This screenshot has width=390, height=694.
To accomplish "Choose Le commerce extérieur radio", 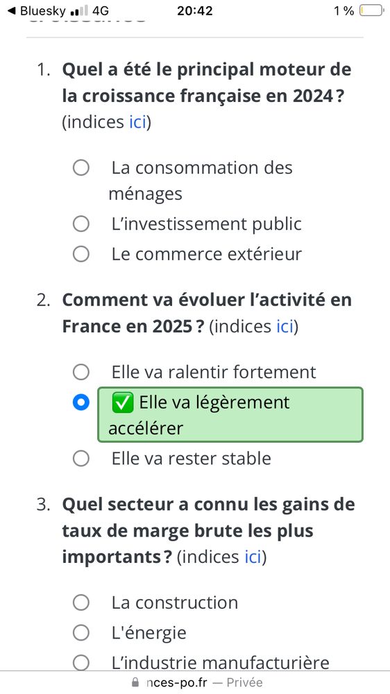I will [x=81, y=255].
